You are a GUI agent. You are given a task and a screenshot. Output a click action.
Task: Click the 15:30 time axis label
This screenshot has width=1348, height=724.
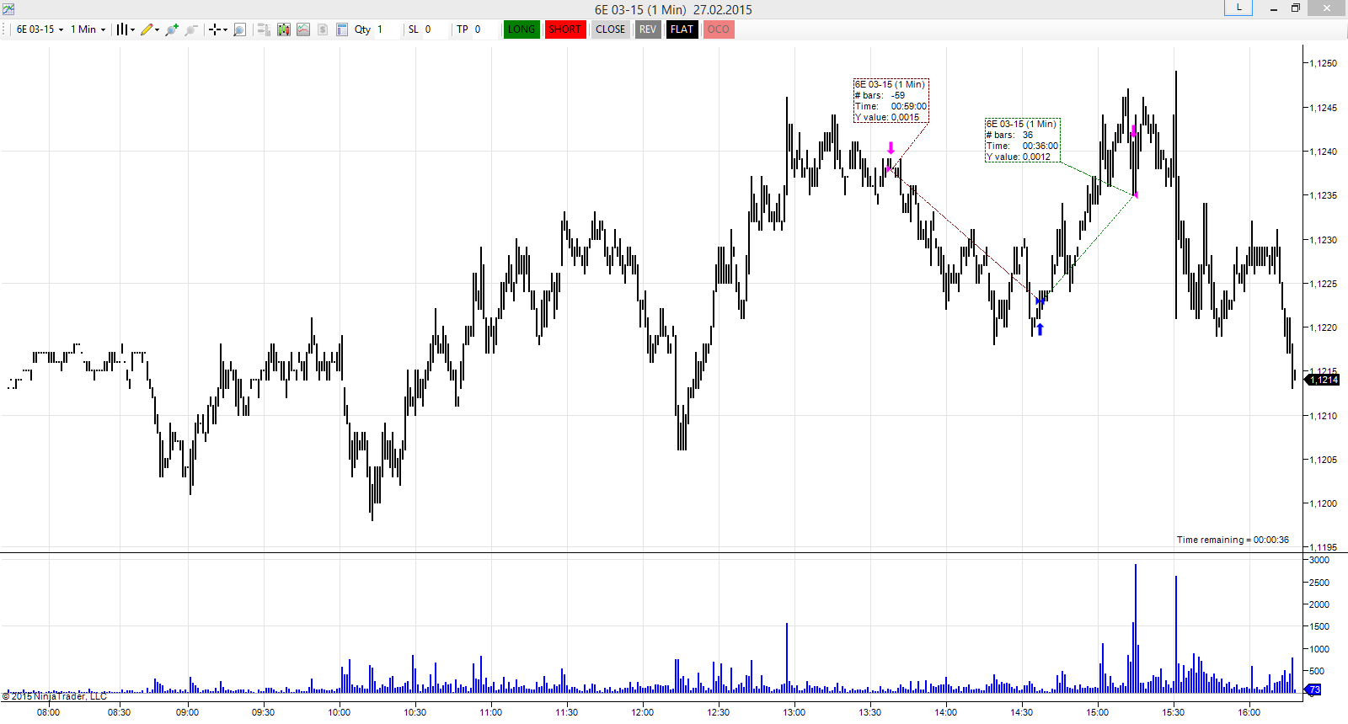click(x=1174, y=712)
